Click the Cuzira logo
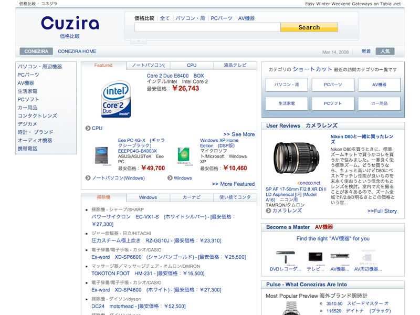 click(x=70, y=23)
